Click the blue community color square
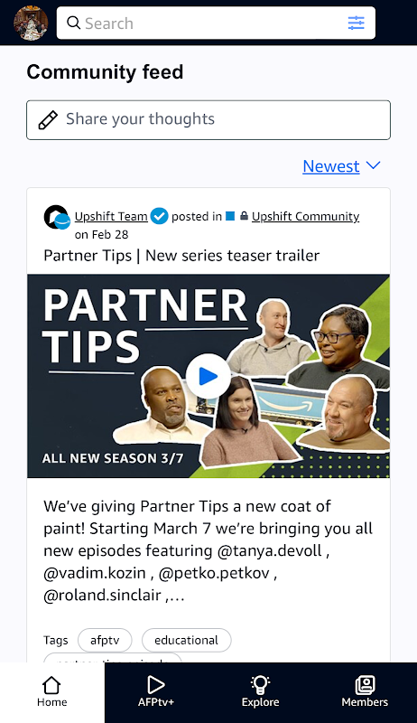This screenshot has height=723, width=417. (x=230, y=216)
